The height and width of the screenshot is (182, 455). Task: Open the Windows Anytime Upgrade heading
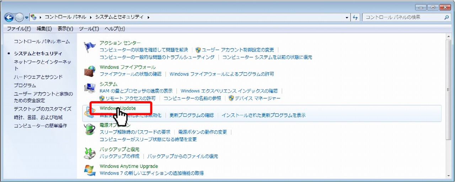pyautogui.click(x=129, y=166)
